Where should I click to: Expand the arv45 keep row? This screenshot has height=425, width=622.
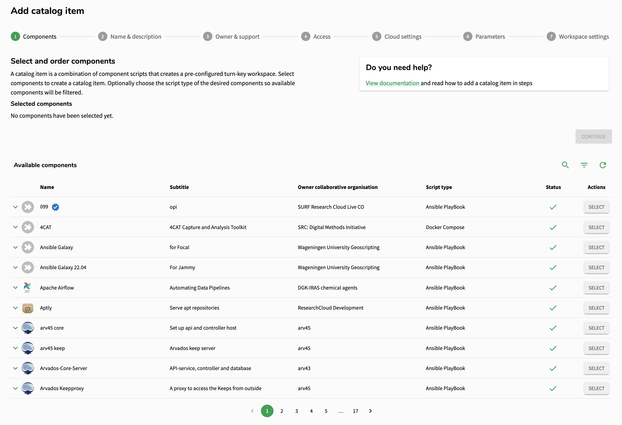15,348
